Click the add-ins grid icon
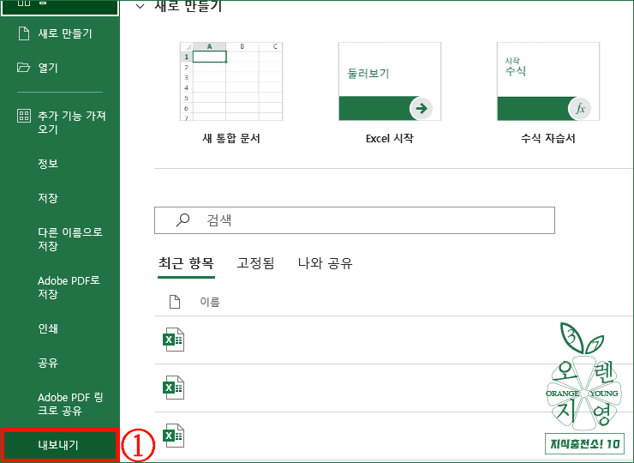Viewport: 634px width, 463px height. pyautogui.click(x=24, y=116)
